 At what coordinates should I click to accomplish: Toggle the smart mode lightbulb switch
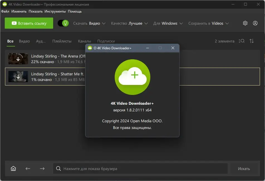(x=63, y=23)
